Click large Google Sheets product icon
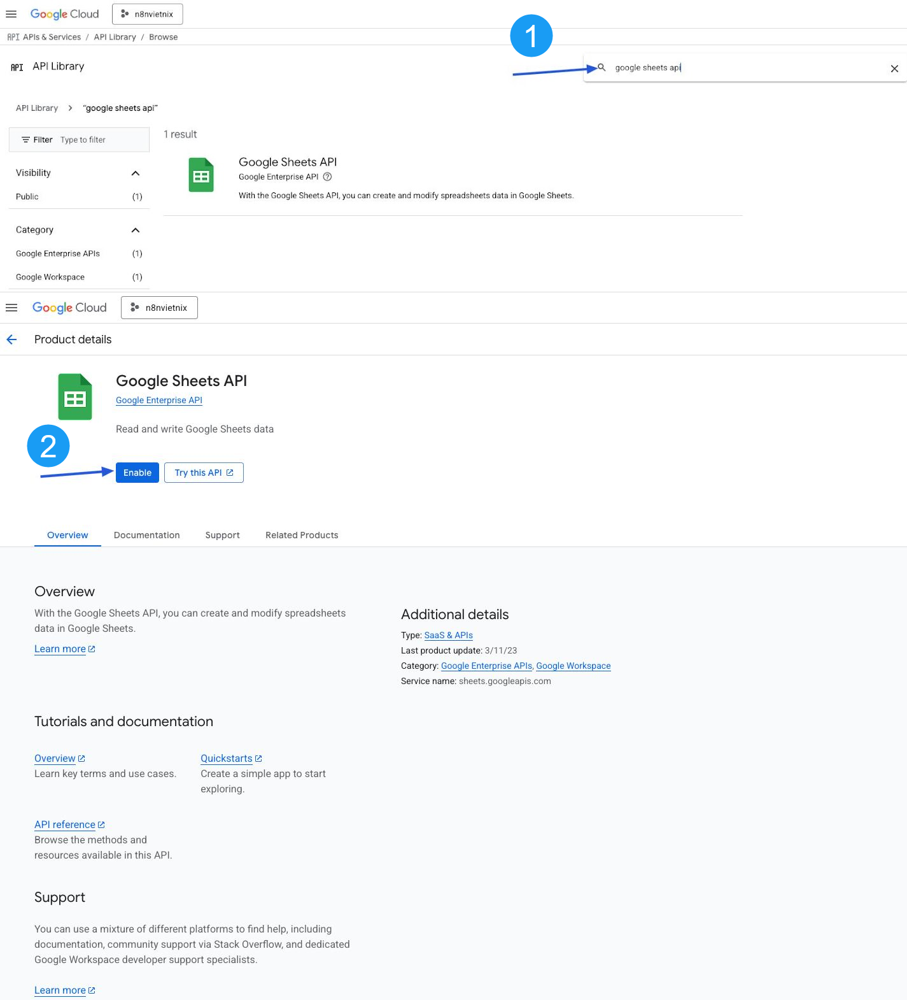Image resolution: width=907 pixels, height=1000 pixels. pyautogui.click(x=75, y=397)
